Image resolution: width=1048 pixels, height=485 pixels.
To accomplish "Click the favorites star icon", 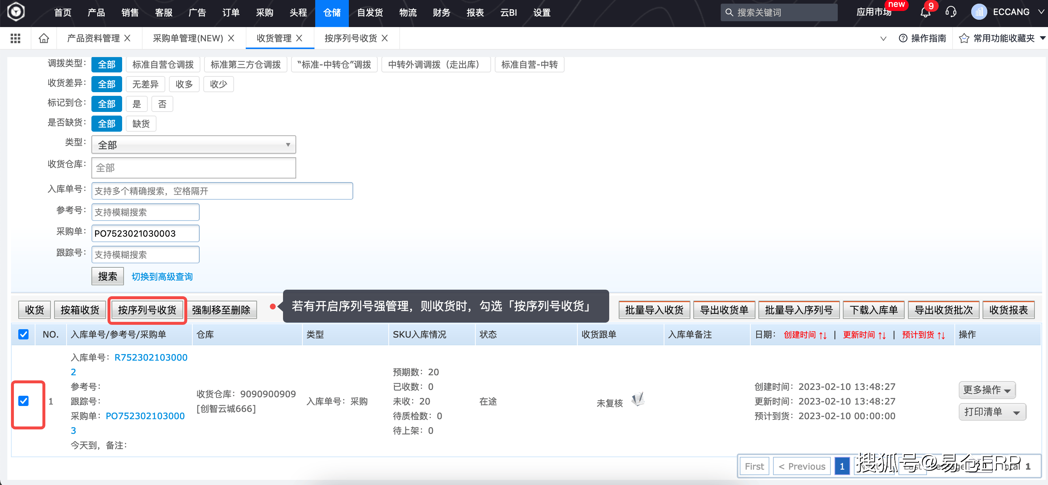I will pos(964,38).
